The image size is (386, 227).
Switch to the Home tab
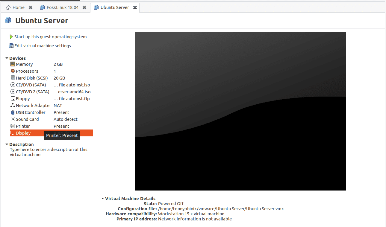19,7
